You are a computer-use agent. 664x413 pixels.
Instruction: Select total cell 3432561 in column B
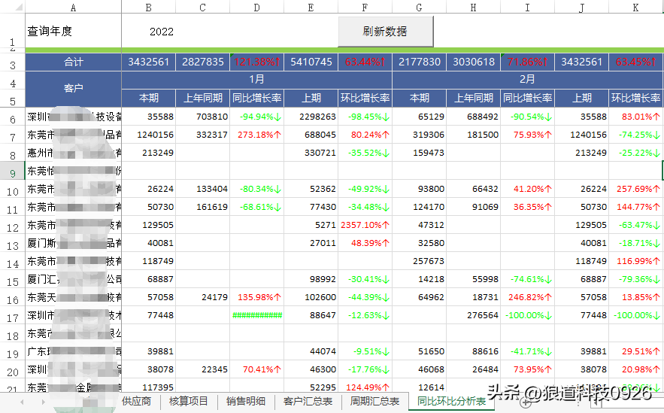[149, 62]
